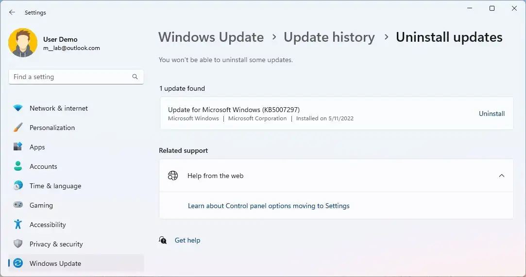
Task: Click the Network & internet wifi icon
Action: coord(18,108)
